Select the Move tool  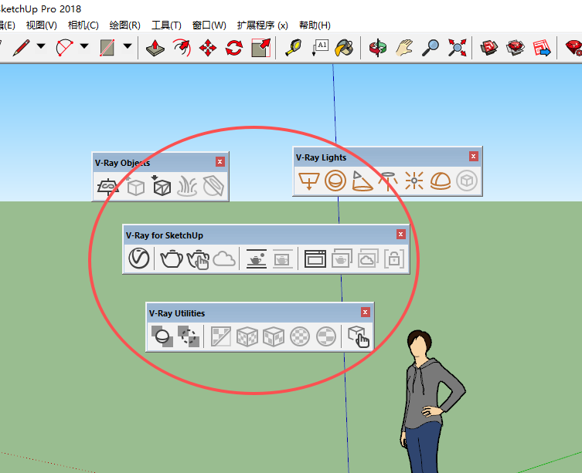click(x=208, y=48)
